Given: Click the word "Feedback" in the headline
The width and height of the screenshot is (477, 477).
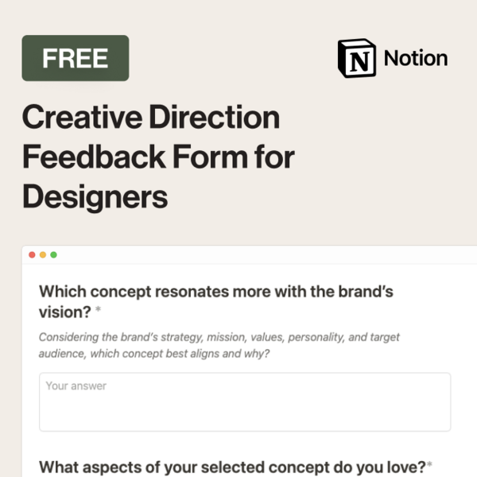Looking at the screenshot, I should (x=95, y=157).
